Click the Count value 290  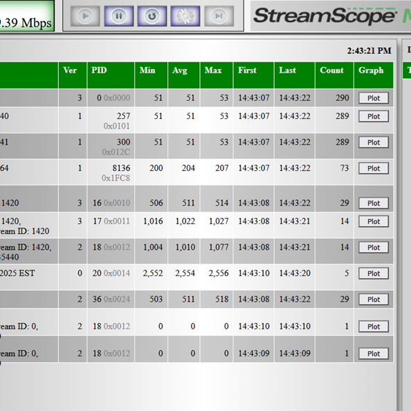(x=342, y=98)
